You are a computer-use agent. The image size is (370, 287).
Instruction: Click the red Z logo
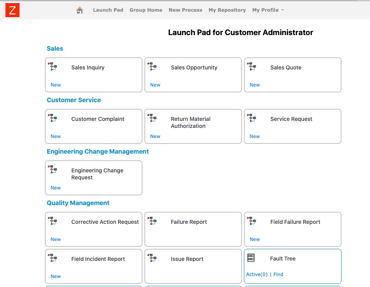coord(12,10)
